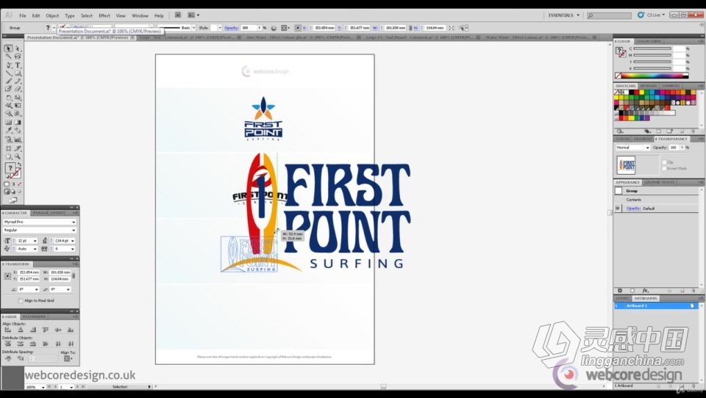The height and width of the screenshot is (398, 706).
Task: Click first Align Objects icon (align left)
Action: click(x=7, y=330)
